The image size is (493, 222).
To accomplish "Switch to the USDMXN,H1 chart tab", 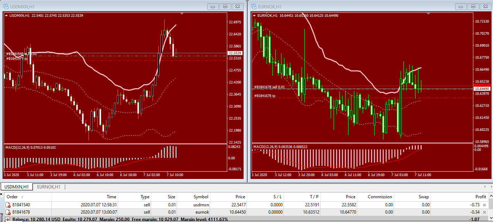I will [x=16, y=187].
